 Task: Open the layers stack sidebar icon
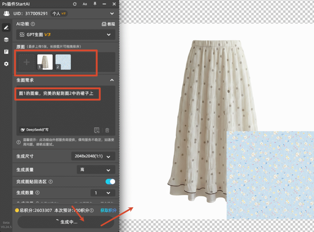click(x=6, y=39)
